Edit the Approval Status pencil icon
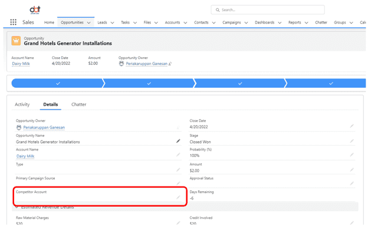Viewport: 368px width, 229px height. 351,183
